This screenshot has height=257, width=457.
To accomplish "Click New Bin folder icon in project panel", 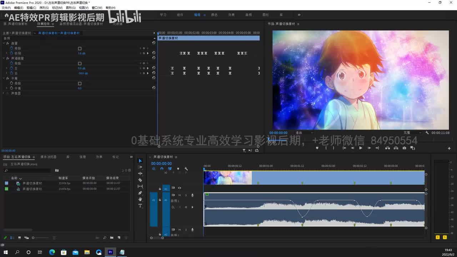I will 112,238.
